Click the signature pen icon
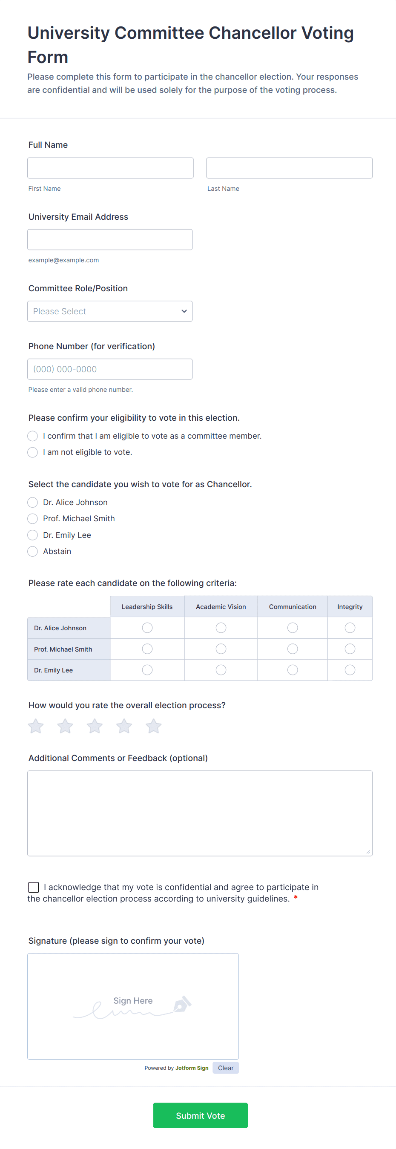The width and height of the screenshot is (396, 1149). point(182,1004)
